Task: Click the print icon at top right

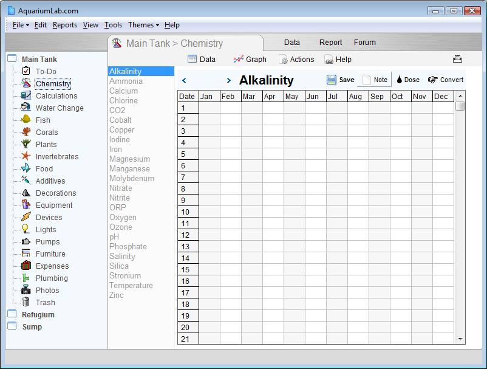Action: pos(457,59)
